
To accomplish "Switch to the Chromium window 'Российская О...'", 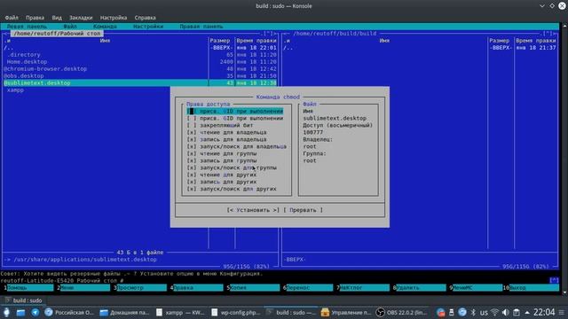I will coord(69,312).
